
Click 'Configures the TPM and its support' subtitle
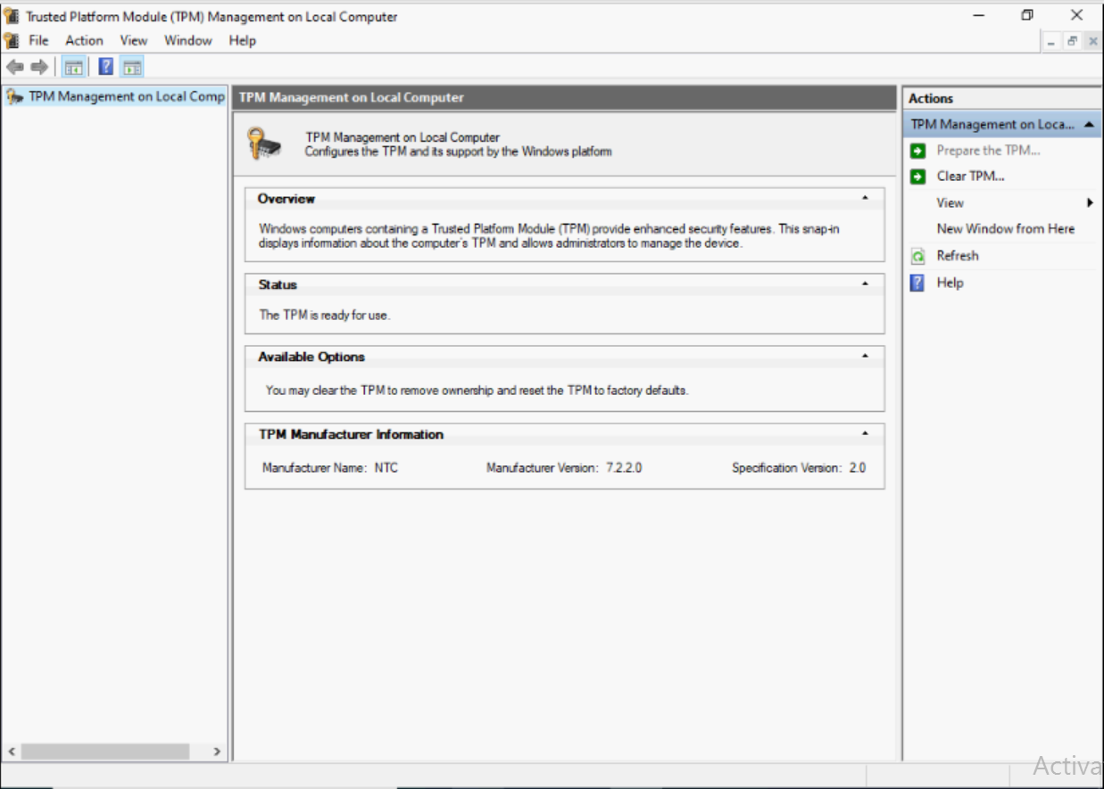(458, 152)
